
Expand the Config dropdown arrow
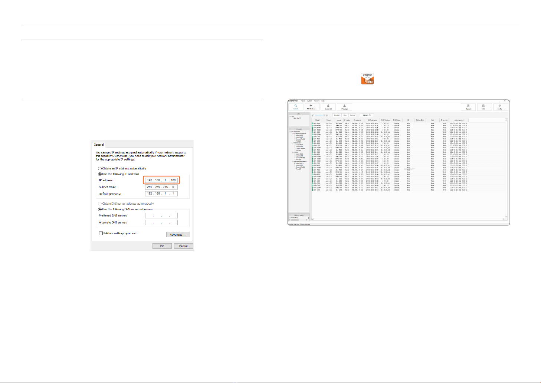507,107
